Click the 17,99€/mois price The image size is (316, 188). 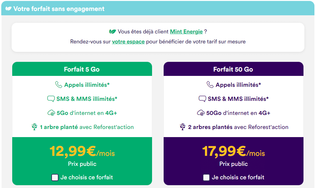coord(233,151)
